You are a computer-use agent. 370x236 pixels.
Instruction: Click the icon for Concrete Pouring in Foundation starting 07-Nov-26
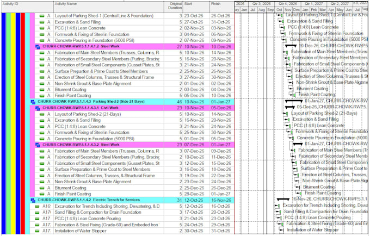[42, 41]
